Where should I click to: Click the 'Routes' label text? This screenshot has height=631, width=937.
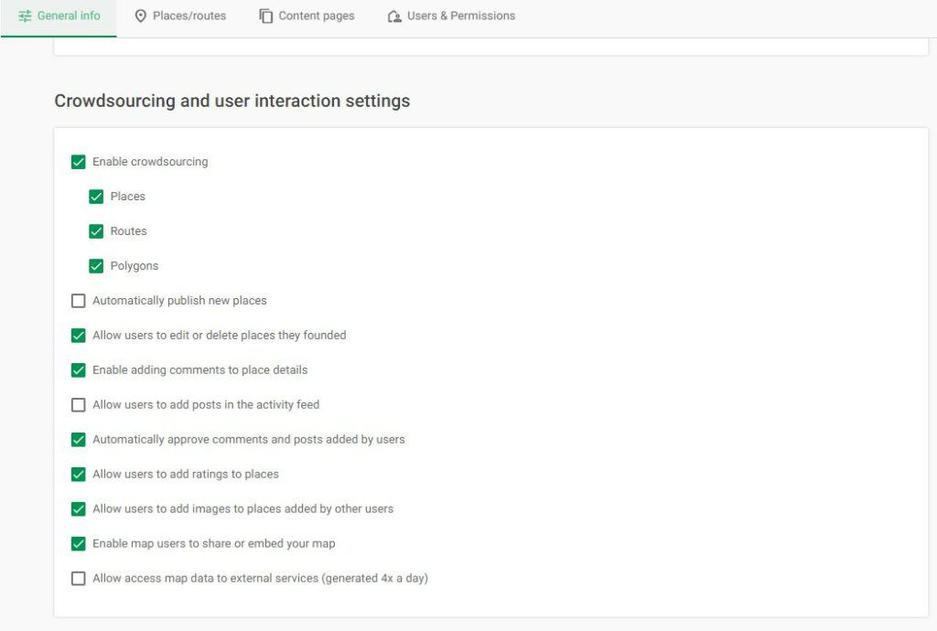point(128,231)
